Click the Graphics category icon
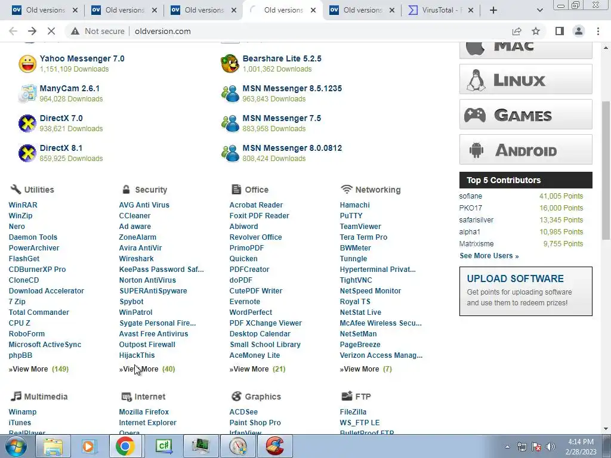611x458 pixels. (x=236, y=397)
